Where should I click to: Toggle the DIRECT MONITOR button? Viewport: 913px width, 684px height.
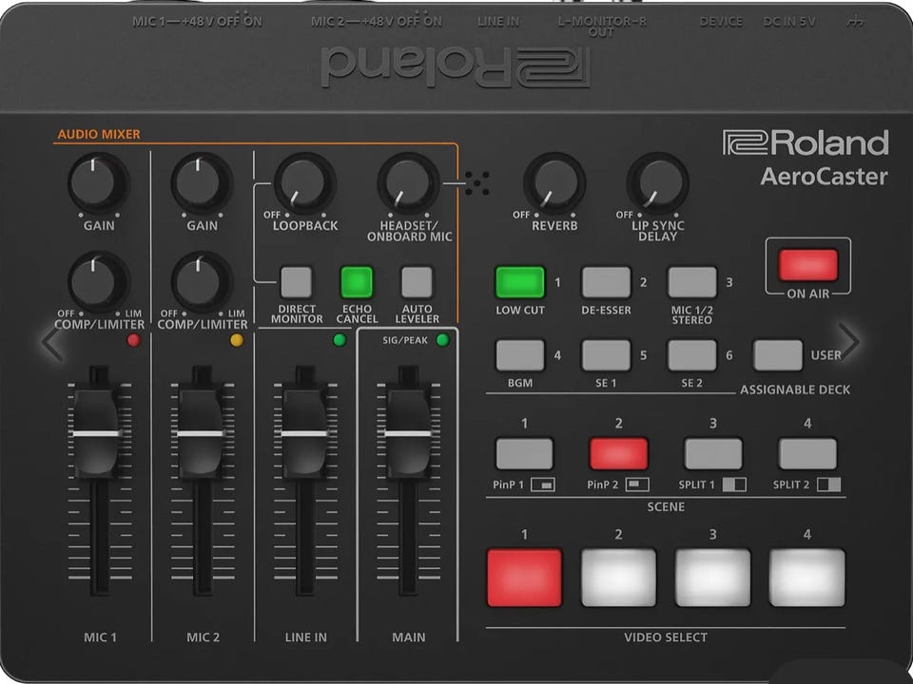coord(297,282)
